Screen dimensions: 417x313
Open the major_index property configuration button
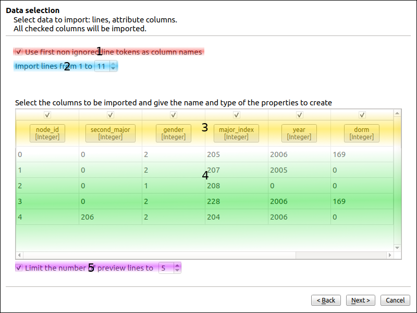236,133
